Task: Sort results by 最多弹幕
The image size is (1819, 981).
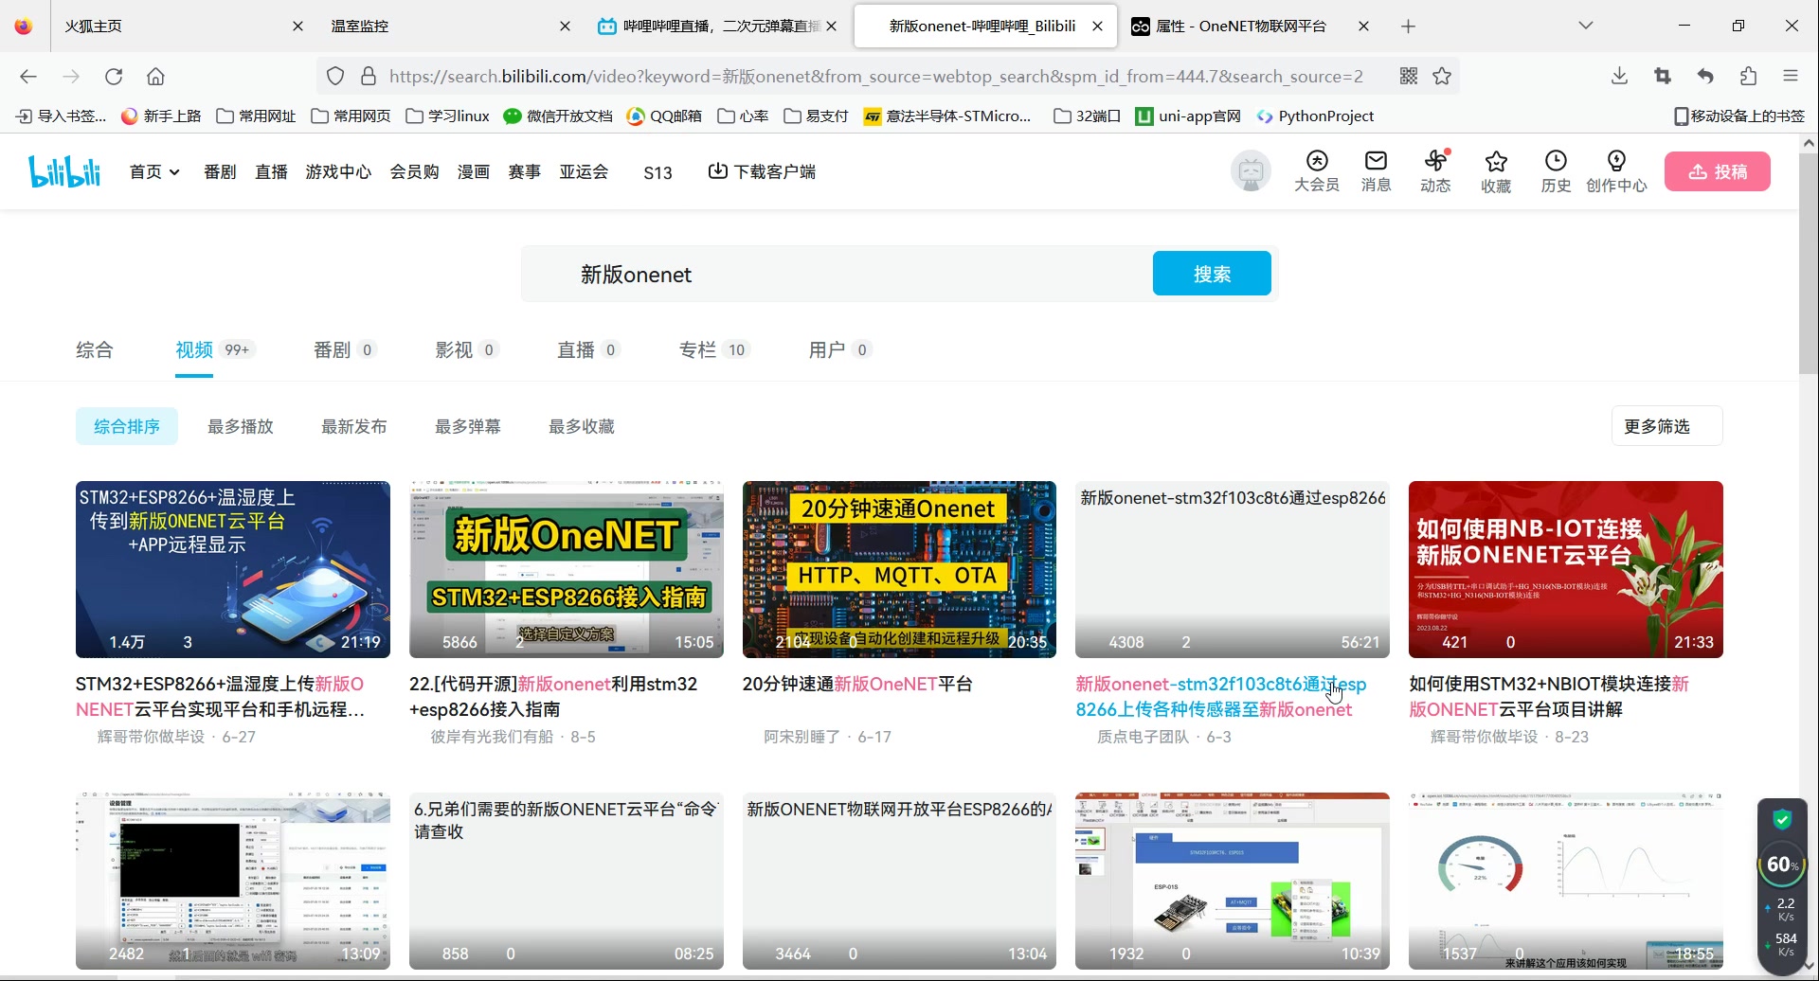Action: pyautogui.click(x=468, y=426)
